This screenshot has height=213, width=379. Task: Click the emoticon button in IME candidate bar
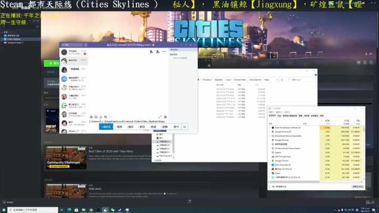[x=185, y=127]
